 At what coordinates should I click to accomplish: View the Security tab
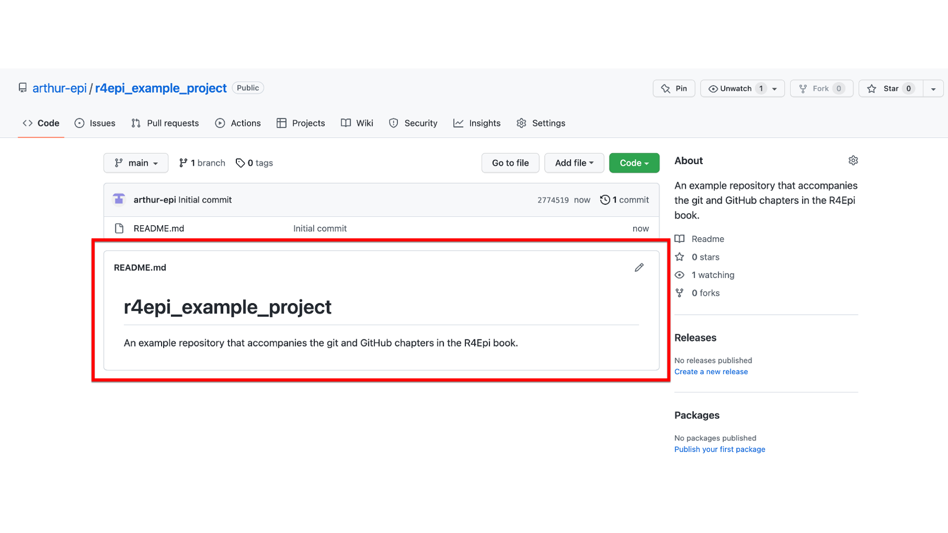[413, 123]
